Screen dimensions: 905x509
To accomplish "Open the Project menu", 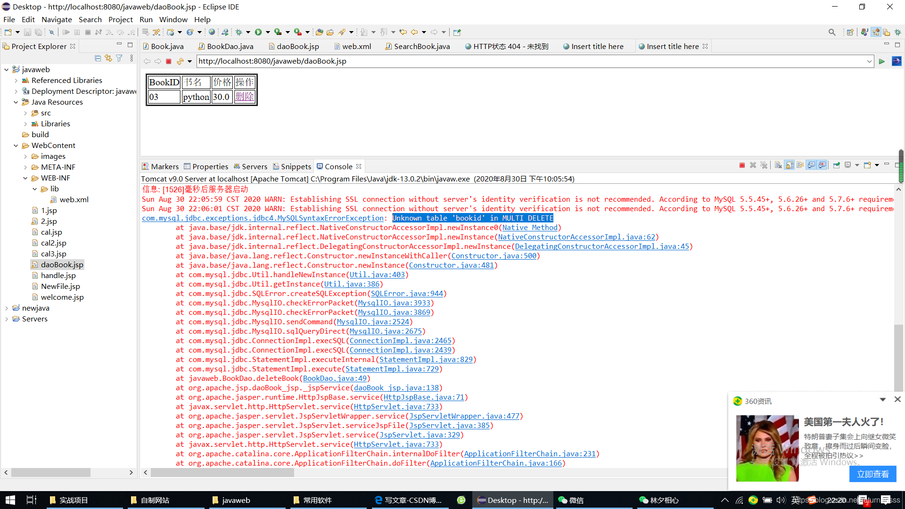I will tap(120, 19).
